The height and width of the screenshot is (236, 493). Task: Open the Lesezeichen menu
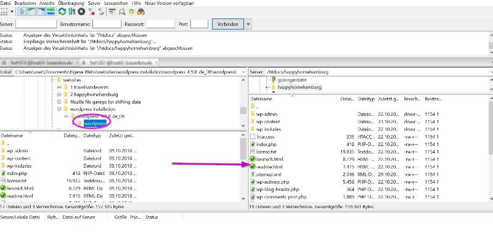[x=116, y=3]
